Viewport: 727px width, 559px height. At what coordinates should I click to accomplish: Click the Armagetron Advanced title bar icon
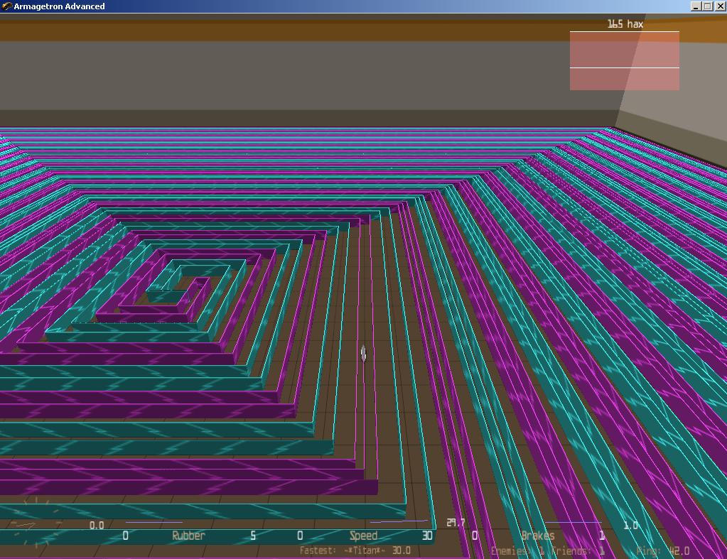click(x=6, y=6)
